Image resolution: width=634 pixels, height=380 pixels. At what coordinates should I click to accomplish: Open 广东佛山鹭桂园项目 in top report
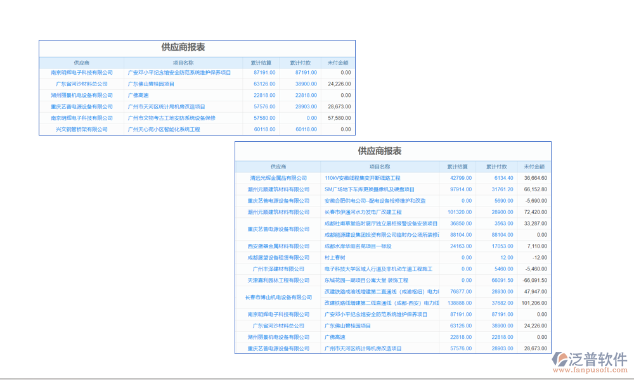pyautogui.click(x=152, y=84)
